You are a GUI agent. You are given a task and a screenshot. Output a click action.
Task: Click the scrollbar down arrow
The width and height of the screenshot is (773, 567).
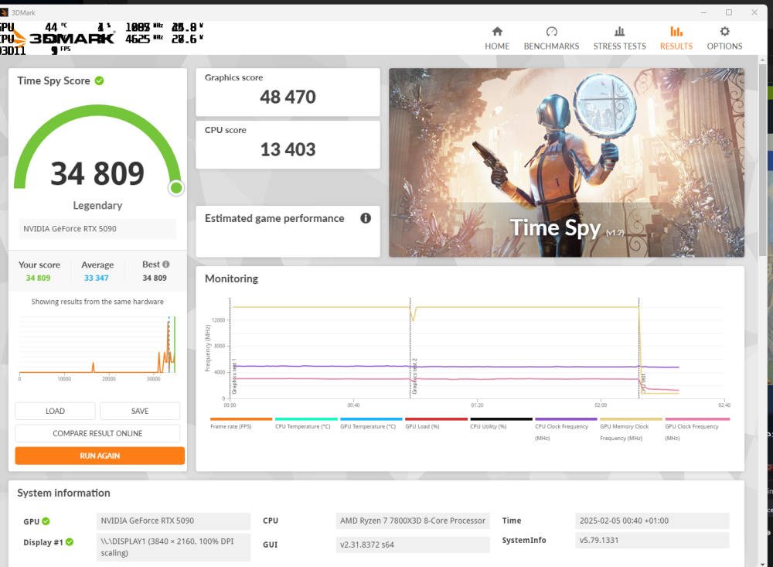[763, 563]
